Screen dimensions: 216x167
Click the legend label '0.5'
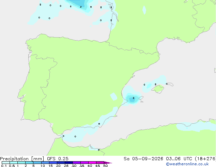click(x=12, y=166)
